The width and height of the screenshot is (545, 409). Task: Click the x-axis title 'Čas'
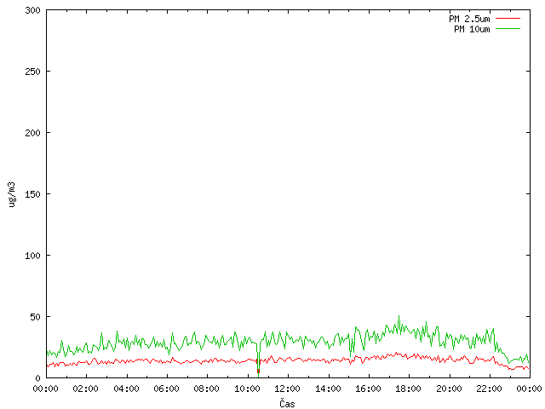pos(287,403)
